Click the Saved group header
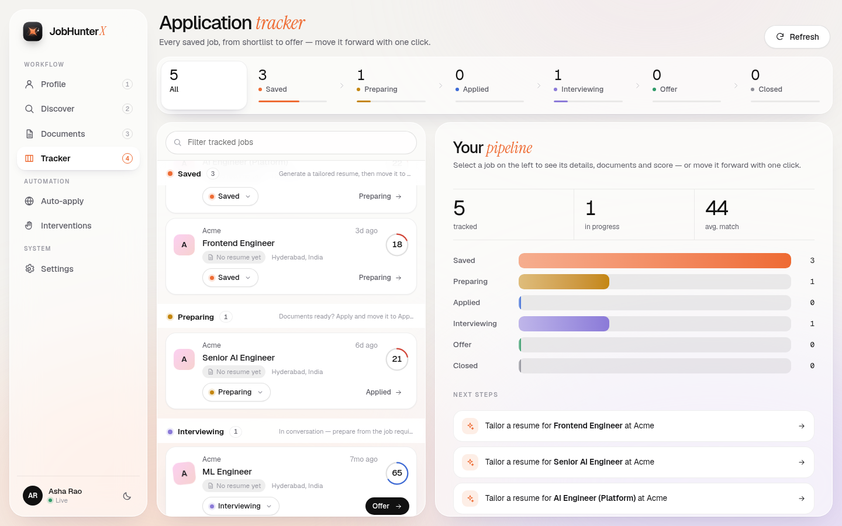Image resolution: width=842 pixels, height=526 pixels. [x=291, y=174]
